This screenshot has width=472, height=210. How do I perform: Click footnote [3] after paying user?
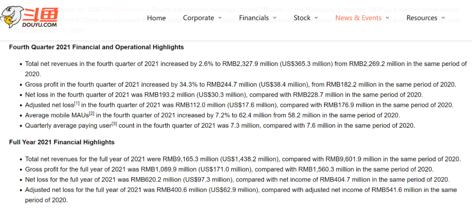tap(114, 124)
